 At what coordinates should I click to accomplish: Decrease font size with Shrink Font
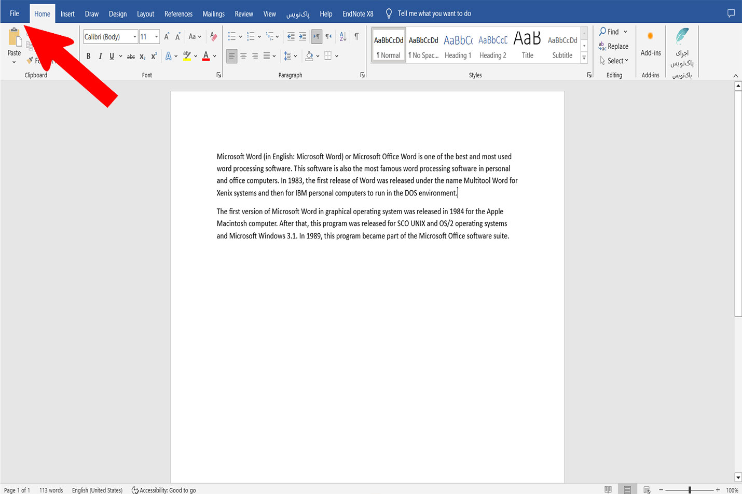178,37
